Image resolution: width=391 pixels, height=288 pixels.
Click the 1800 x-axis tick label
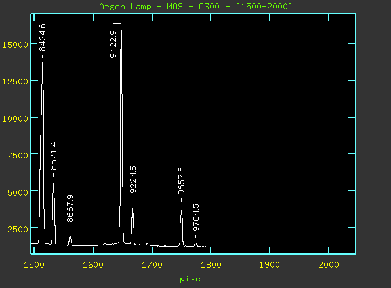tap(211, 265)
